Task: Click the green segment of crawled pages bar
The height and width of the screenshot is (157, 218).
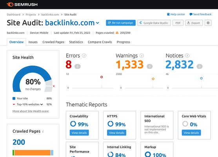Action: click(x=13, y=153)
